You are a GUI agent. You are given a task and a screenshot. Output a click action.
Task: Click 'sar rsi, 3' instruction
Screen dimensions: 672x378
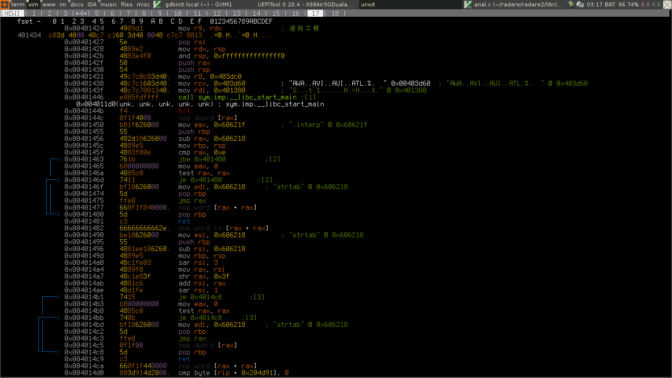coord(198,263)
